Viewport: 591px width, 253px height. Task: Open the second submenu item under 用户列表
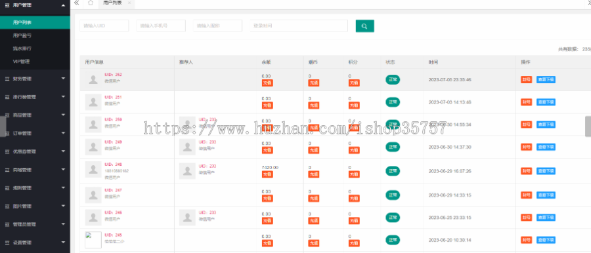click(x=35, y=35)
